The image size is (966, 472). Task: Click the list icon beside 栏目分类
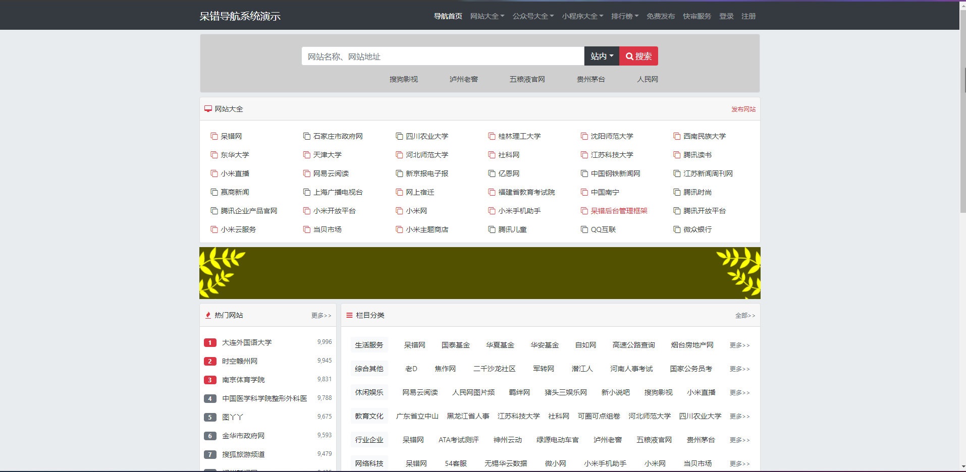coord(349,315)
